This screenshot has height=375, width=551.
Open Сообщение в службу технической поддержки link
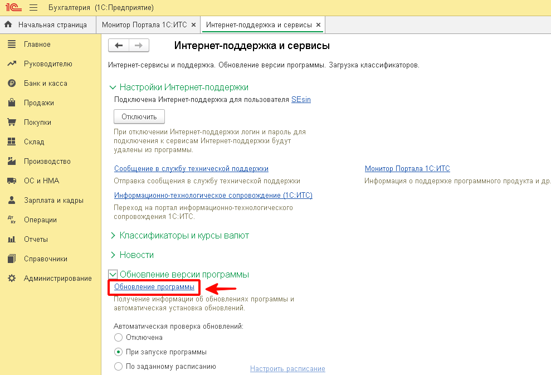pyautogui.click(x=191, y=169)
